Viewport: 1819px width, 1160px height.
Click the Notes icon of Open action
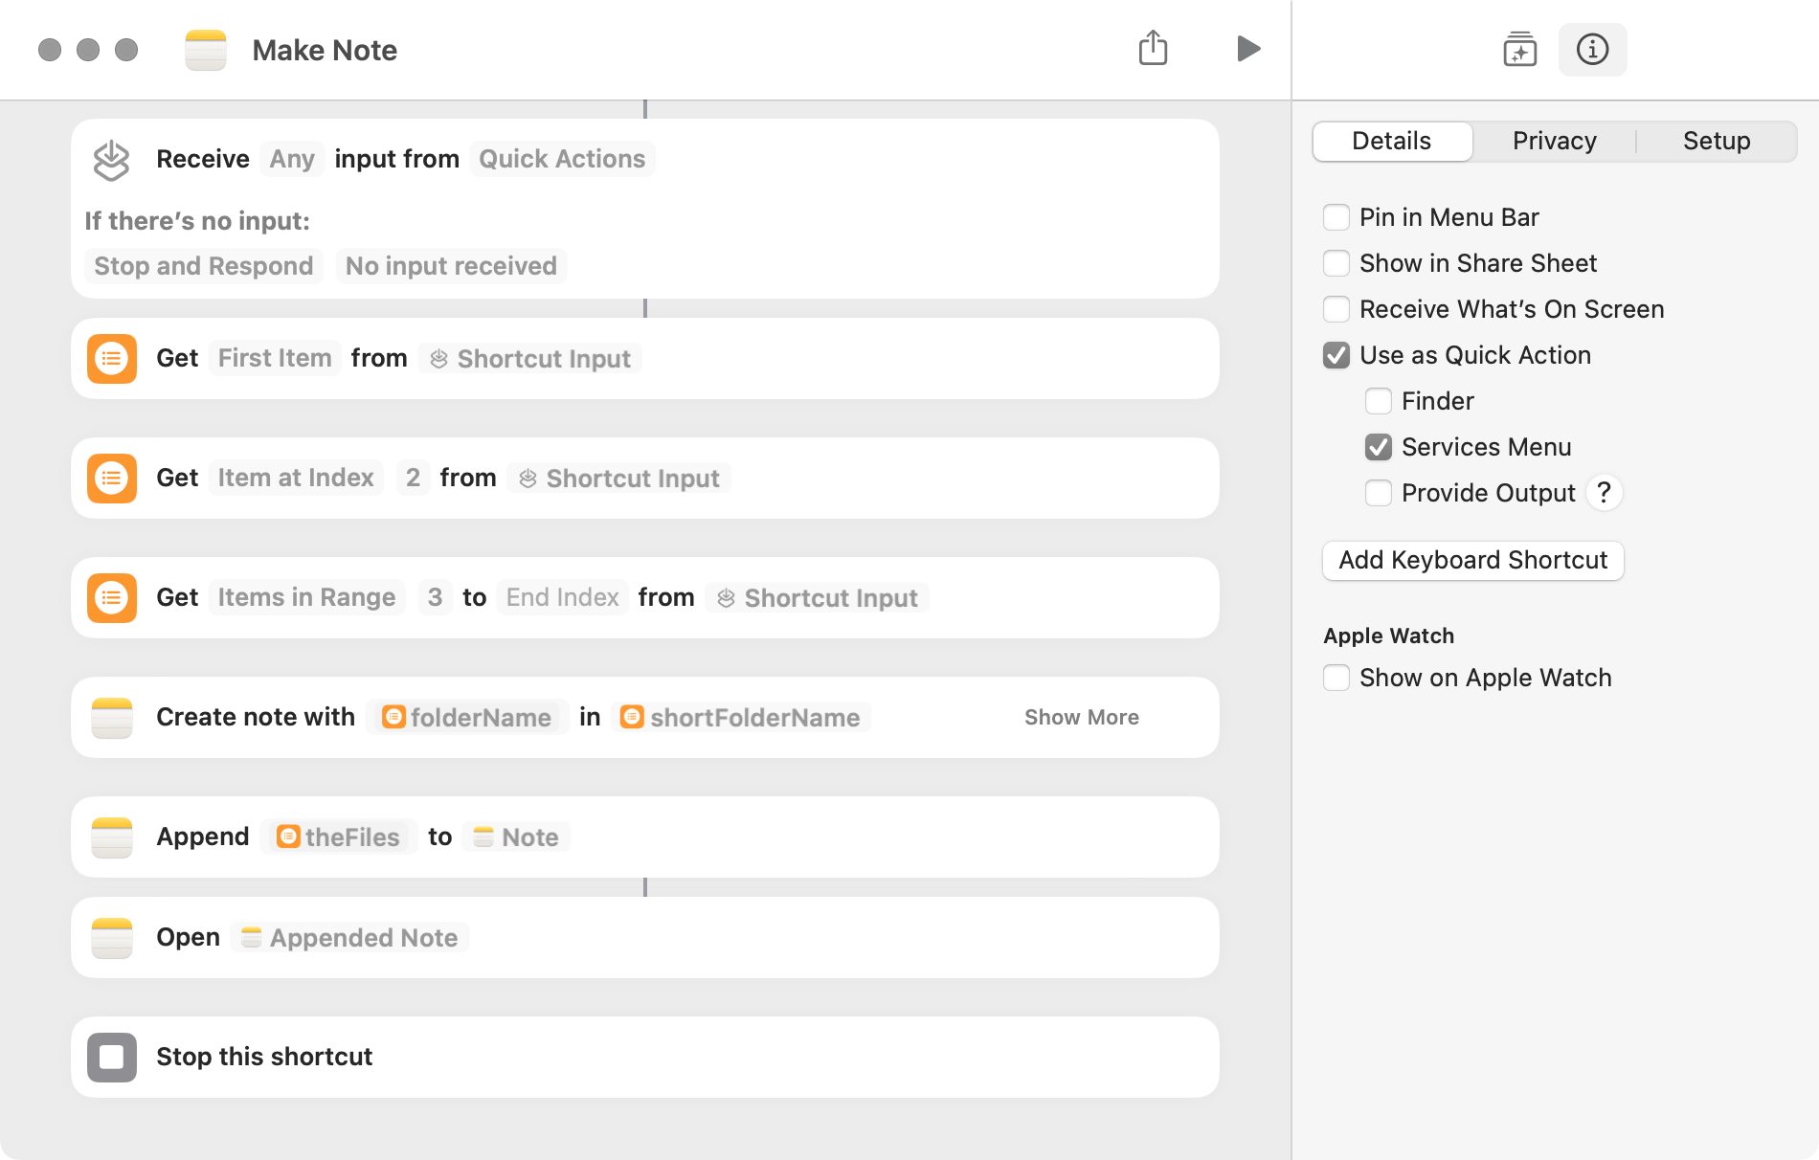112,938
